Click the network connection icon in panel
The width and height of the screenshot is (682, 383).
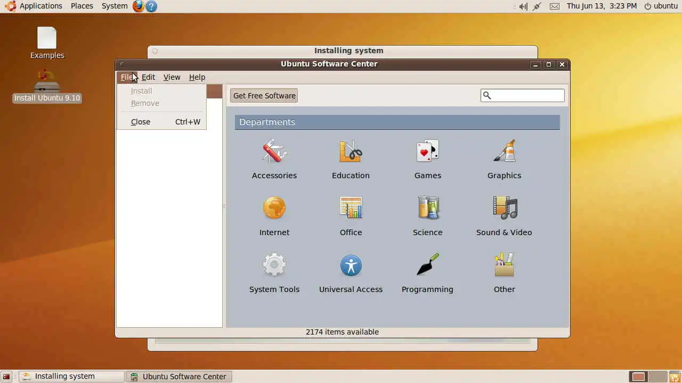[537, 6]
